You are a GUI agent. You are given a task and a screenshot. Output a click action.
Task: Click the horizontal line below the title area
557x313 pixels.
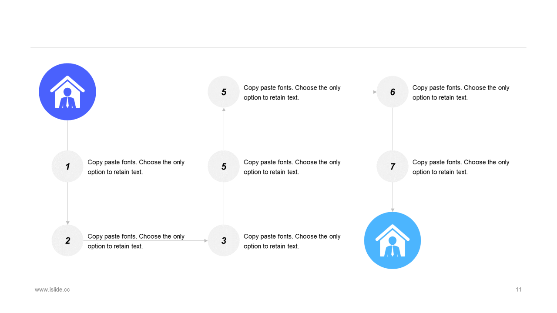(x=278, y=47)
